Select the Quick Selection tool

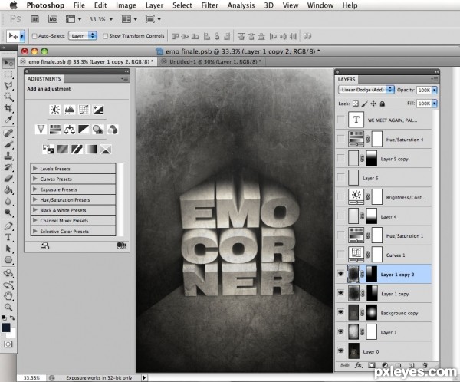[8, 97]
